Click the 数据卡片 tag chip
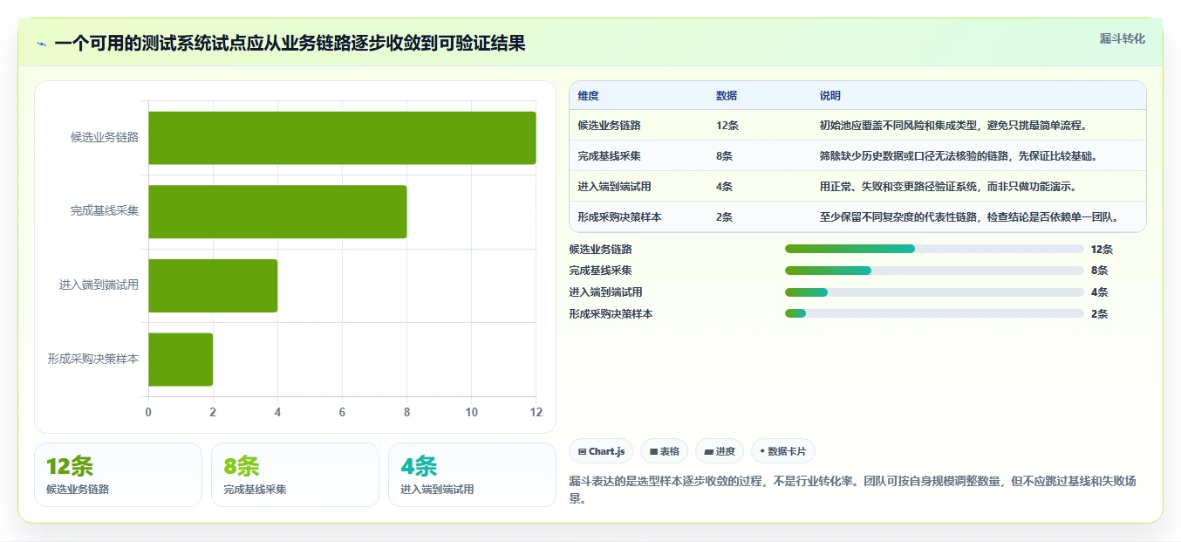 coord(783,451)
